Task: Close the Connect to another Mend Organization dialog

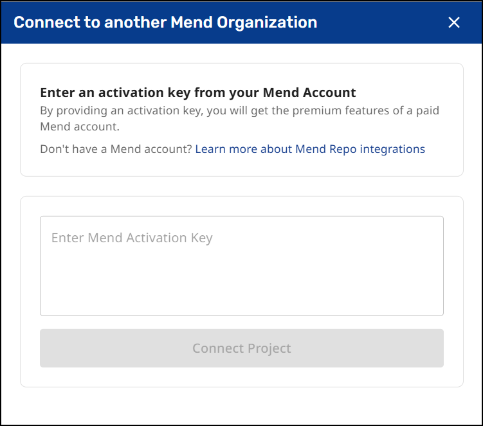Action: point(454,22)
